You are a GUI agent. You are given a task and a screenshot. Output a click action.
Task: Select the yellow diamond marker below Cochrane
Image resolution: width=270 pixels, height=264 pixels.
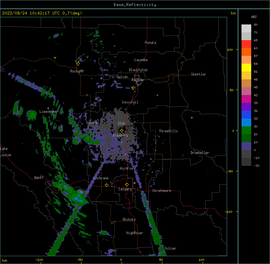tap(106, 185)
